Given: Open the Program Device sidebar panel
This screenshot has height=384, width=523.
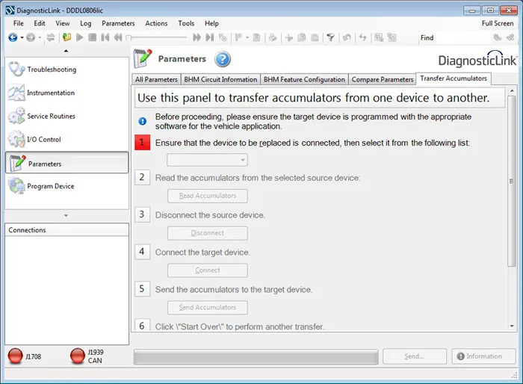Looking at the screenshot, I should pyautogui.click(x=66, y=186).
